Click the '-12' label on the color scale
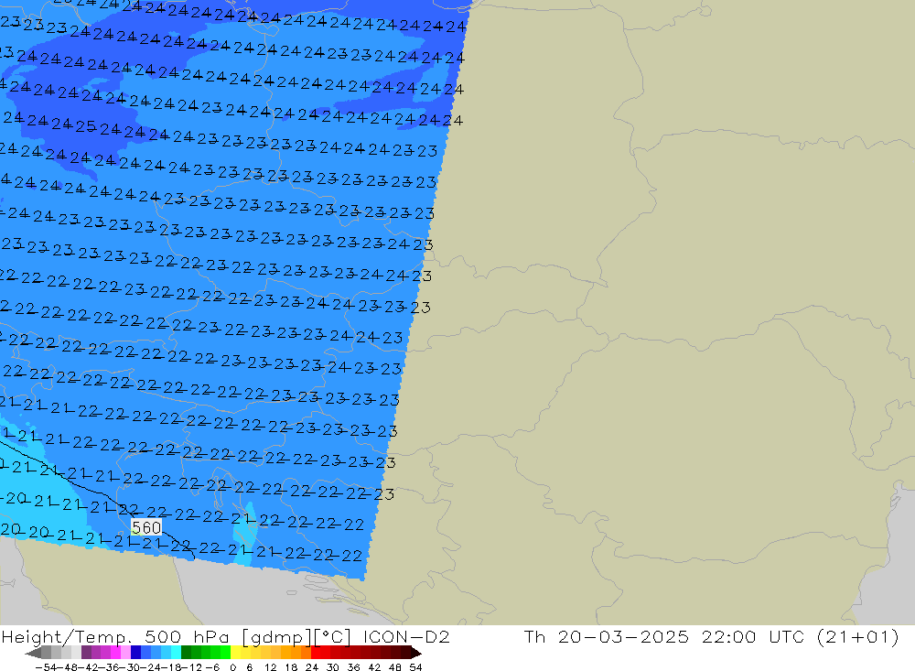Image resolution: width=915 pixels, height=671 pixels. click(191, 667)
